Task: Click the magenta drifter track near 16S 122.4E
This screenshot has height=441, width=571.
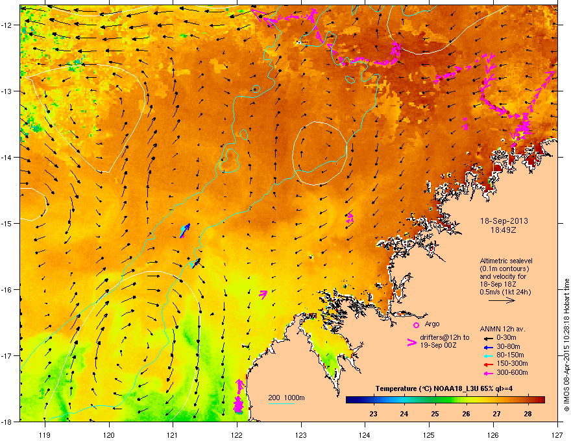Action: coord(263,294)
